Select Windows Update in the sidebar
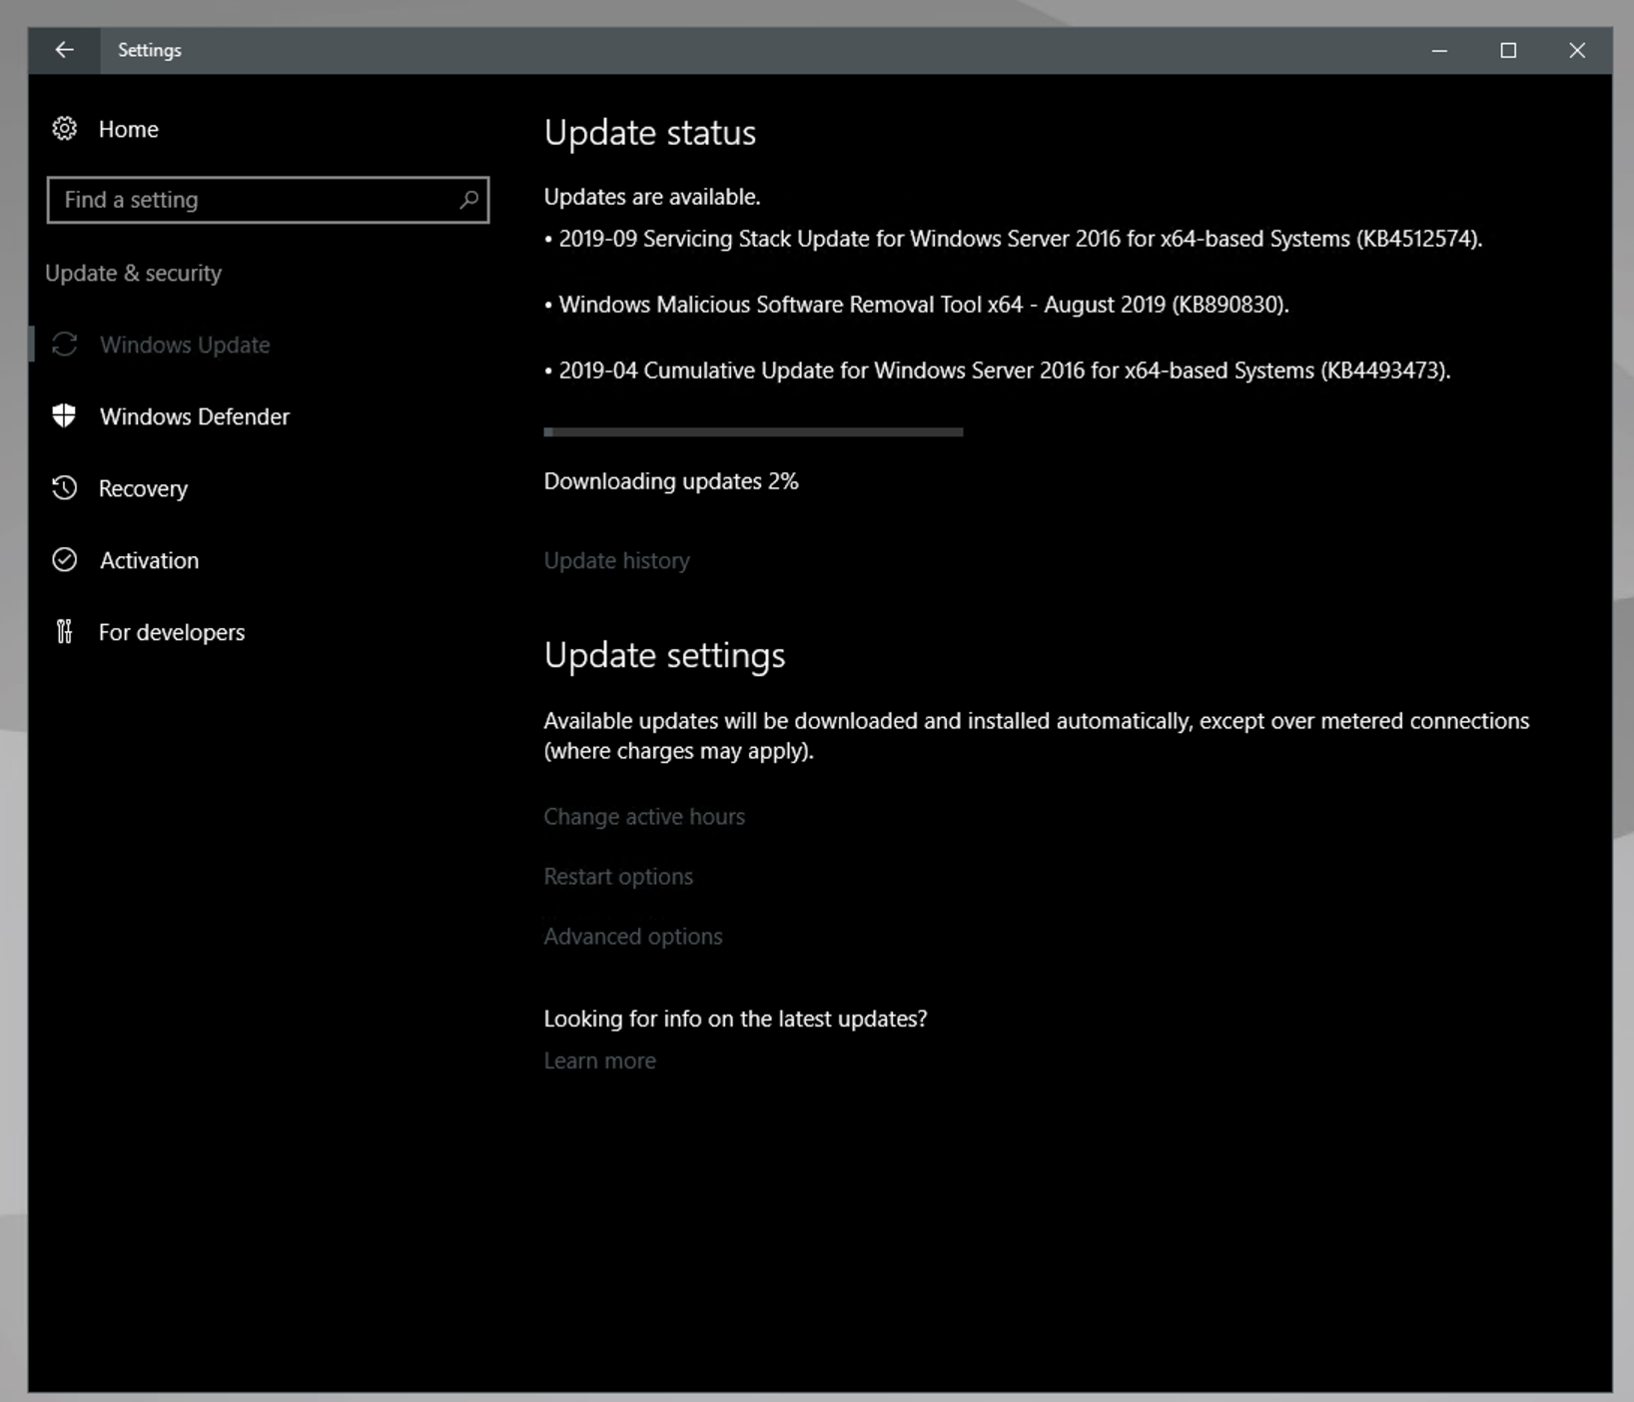Viewport: 1634px width, 1402px height. point(185,345)
